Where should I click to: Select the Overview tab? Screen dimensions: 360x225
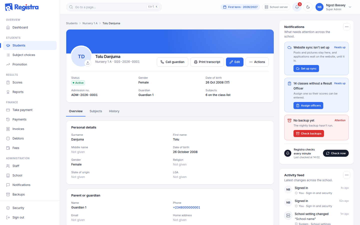click(76, 111)
